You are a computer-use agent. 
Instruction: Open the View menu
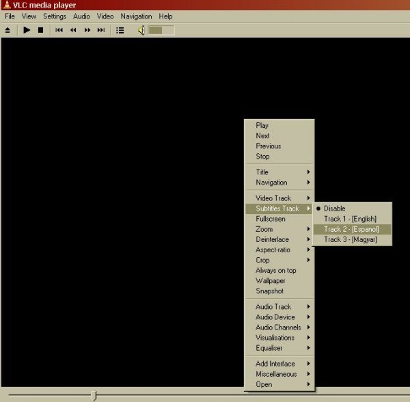tap(29, 16)
